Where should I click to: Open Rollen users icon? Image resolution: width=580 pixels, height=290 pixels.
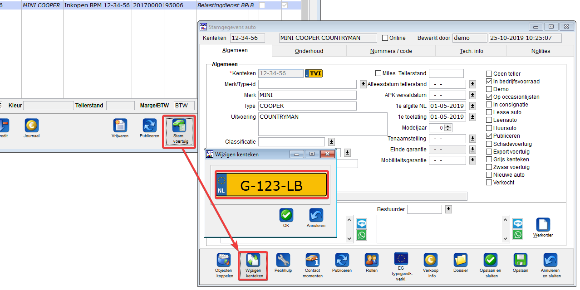tap(371, 264)
